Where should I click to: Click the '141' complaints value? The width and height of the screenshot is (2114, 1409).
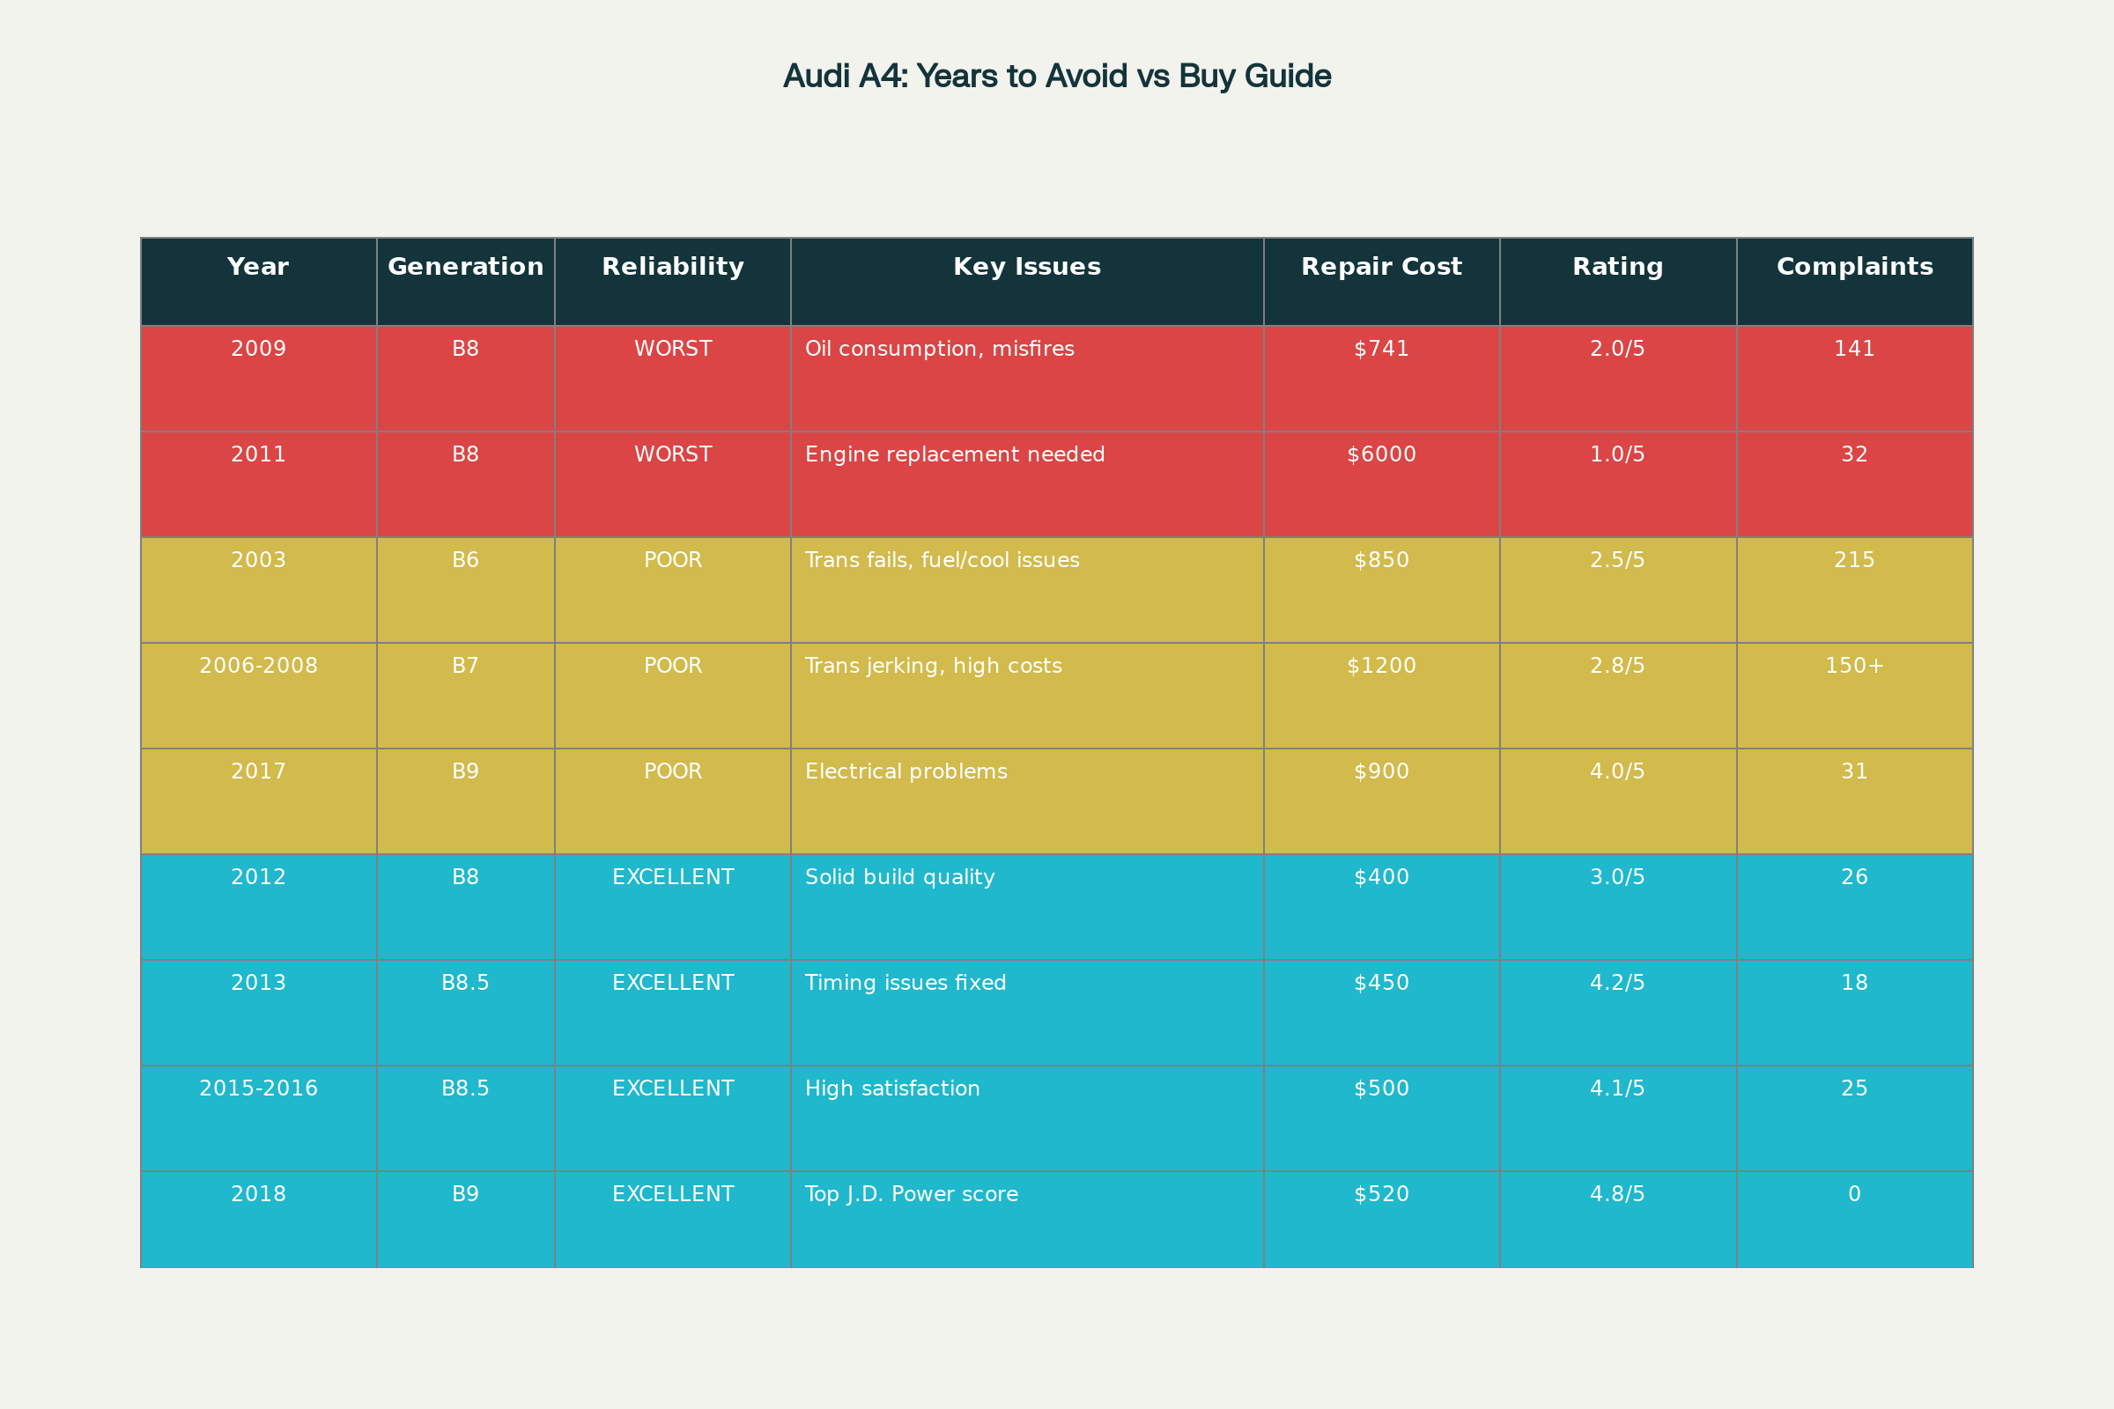1855,349
